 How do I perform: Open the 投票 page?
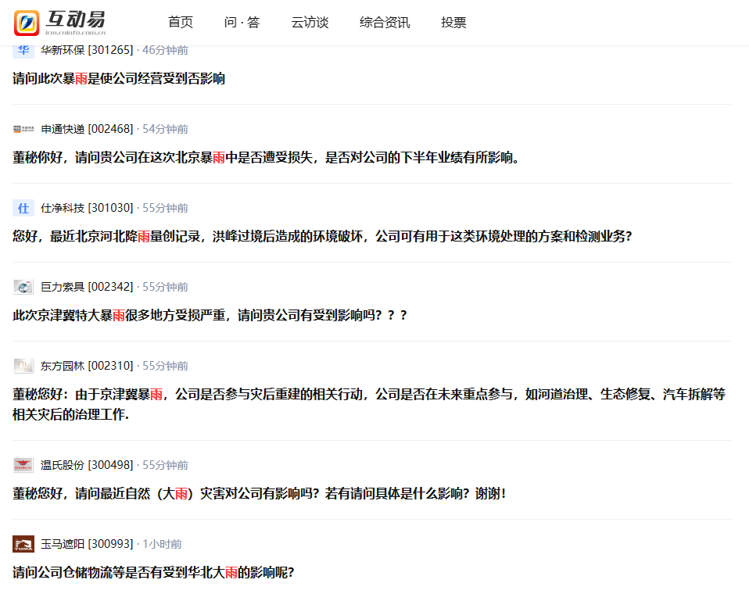(453, 23)
